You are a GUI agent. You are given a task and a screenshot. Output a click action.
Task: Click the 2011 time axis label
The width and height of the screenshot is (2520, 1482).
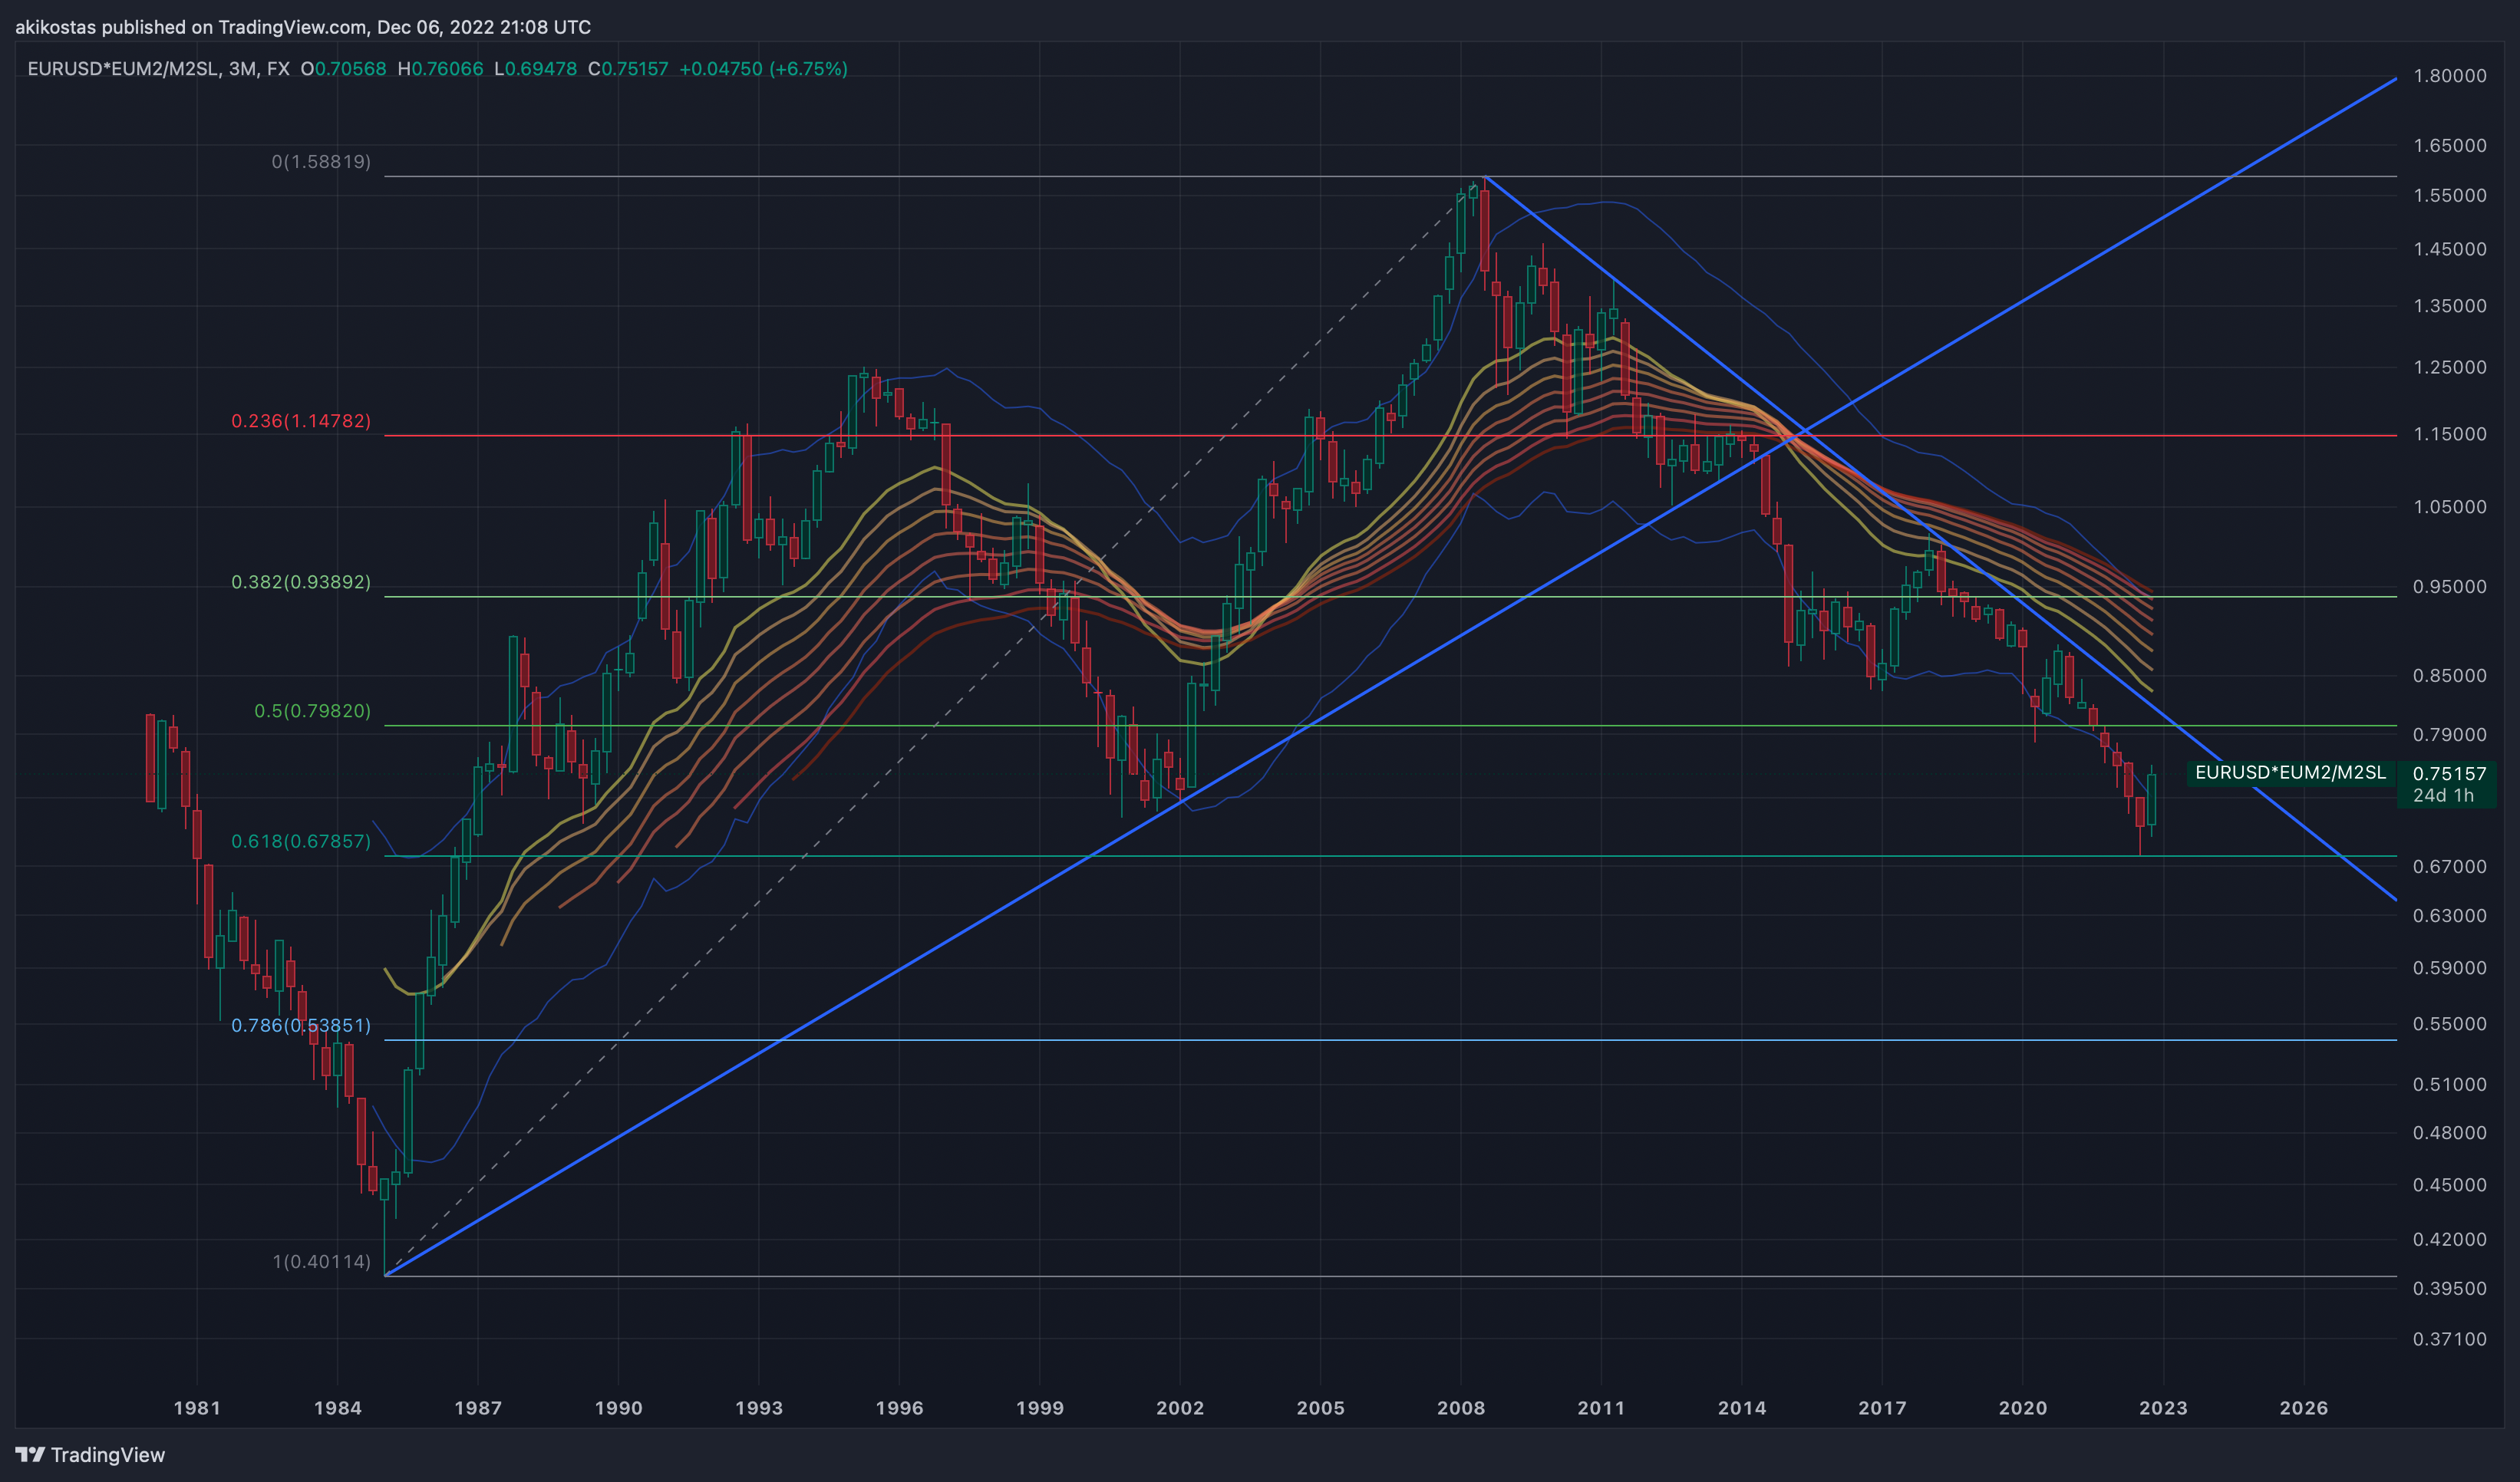[x=1602, y=1408]
